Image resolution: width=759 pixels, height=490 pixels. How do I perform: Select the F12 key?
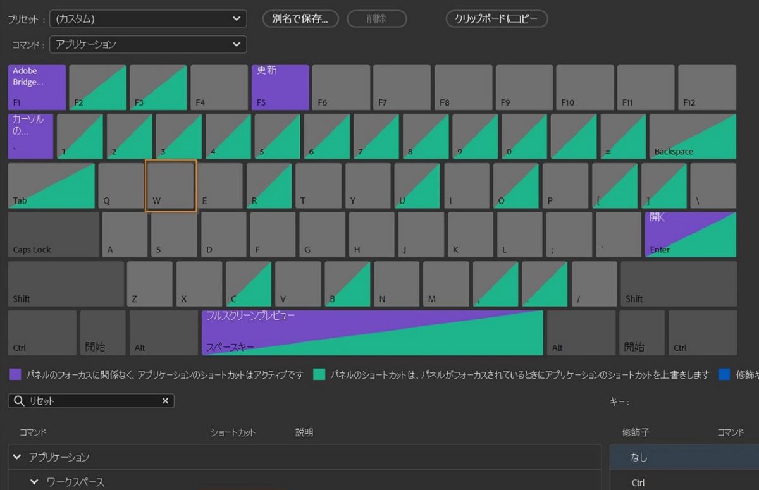707,87
